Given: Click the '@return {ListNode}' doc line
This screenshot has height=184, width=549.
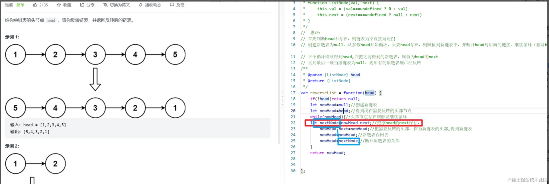Looking at the screenshot, I should point(327,81).
